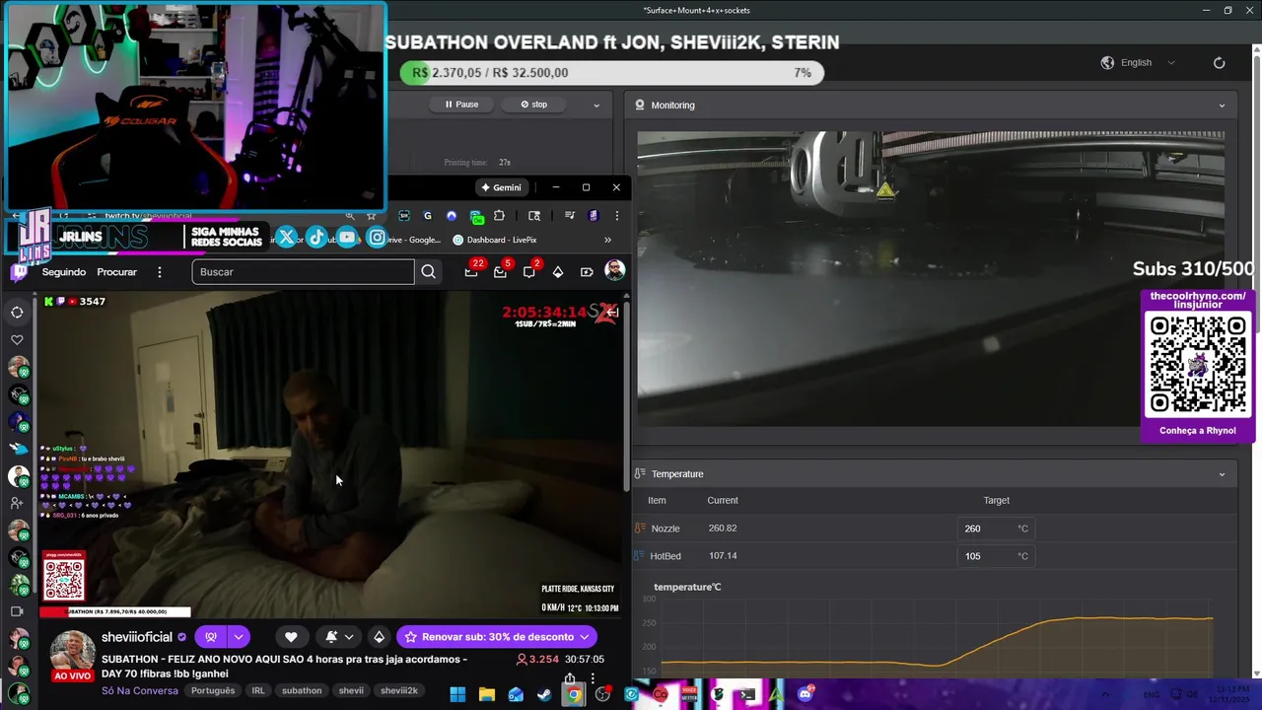
Task: Click the stop print button
Action: 533,105
